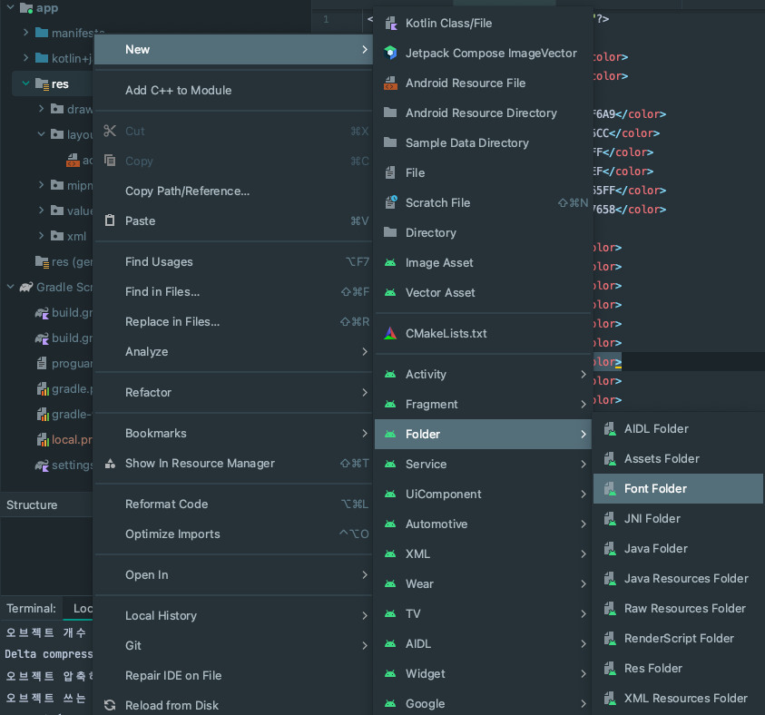Click the Res Folder icon
The width and height of the screenshot is (765, 715).
pos(610,668)
